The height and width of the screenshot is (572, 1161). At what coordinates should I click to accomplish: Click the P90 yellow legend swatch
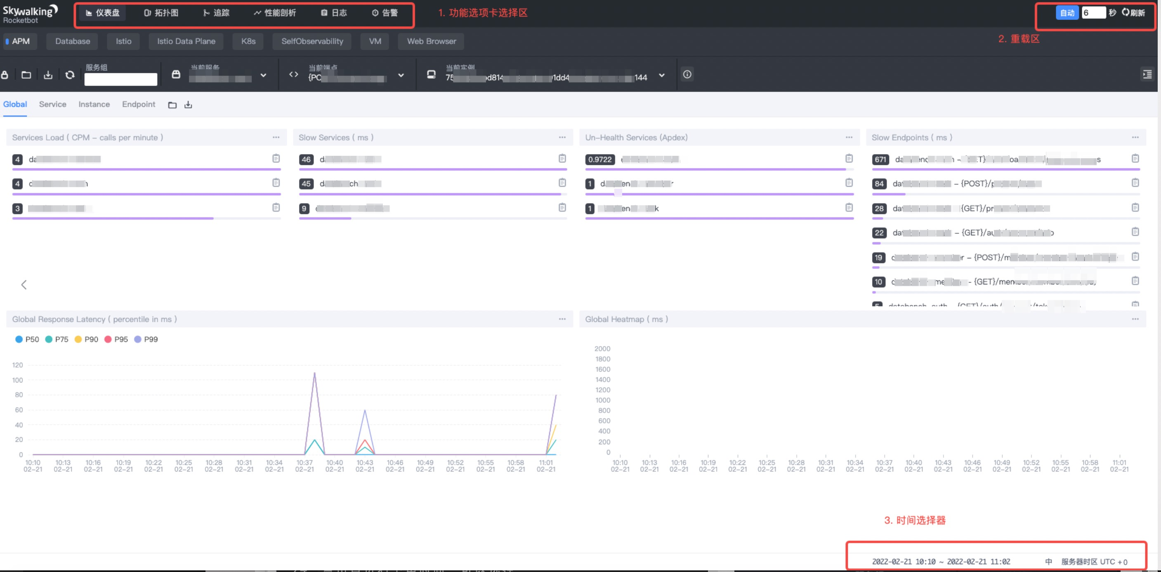78,339
